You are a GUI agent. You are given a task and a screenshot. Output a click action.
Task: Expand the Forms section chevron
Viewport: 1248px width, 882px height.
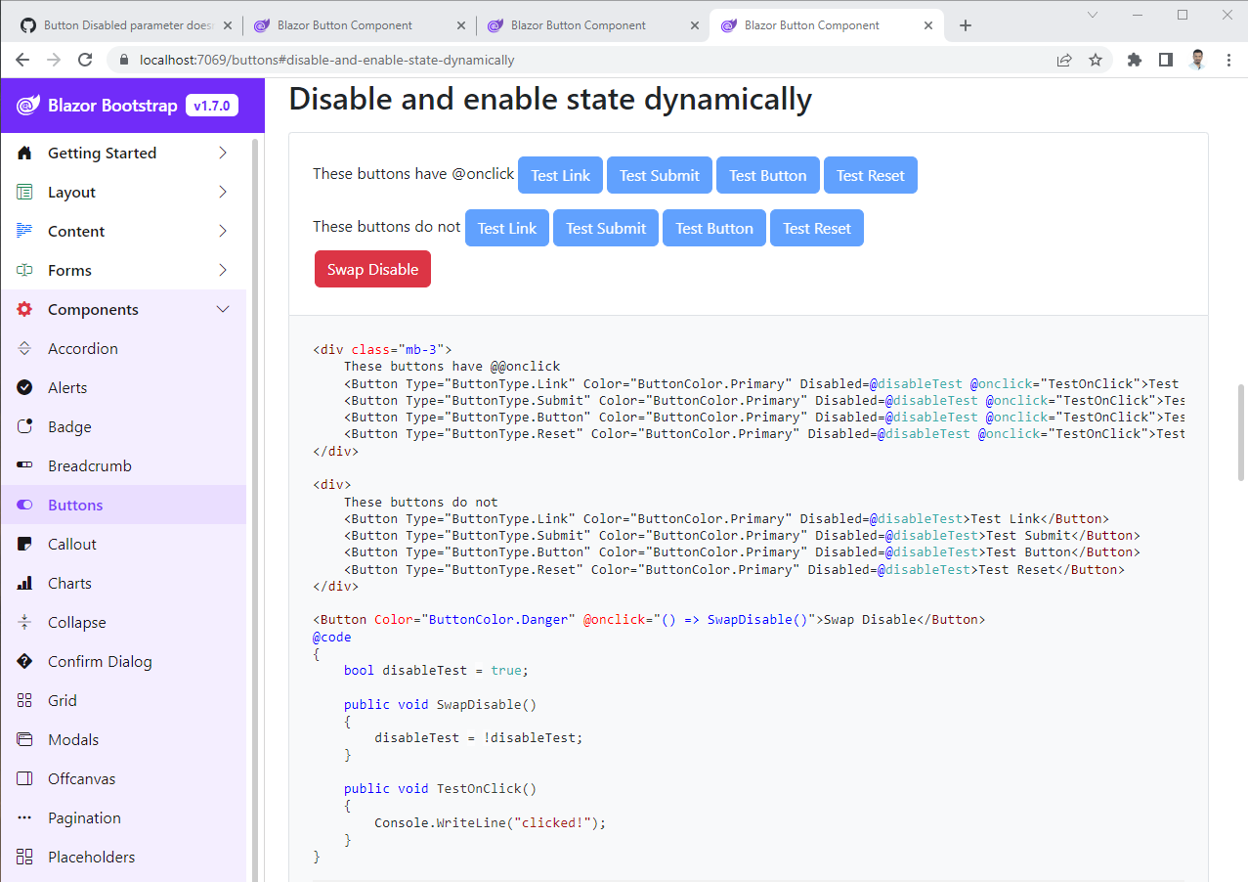pos(223,270)
